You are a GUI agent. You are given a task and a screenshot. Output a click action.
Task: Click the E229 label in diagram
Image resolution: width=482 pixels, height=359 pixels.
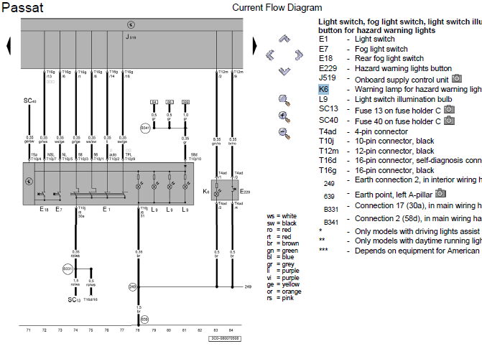[245, 192]
